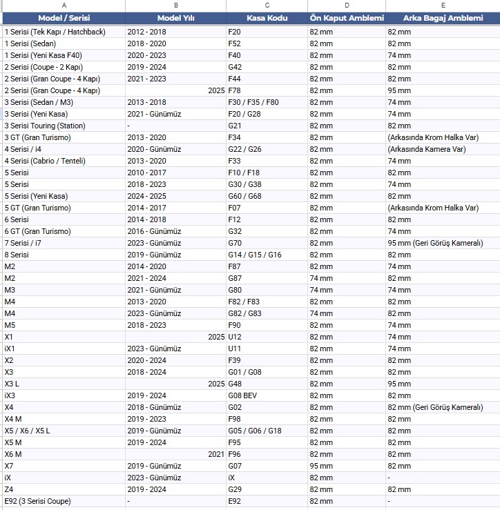Select cell 'G08 BEV'
The image size is (500, 510).
pos(267,395)
